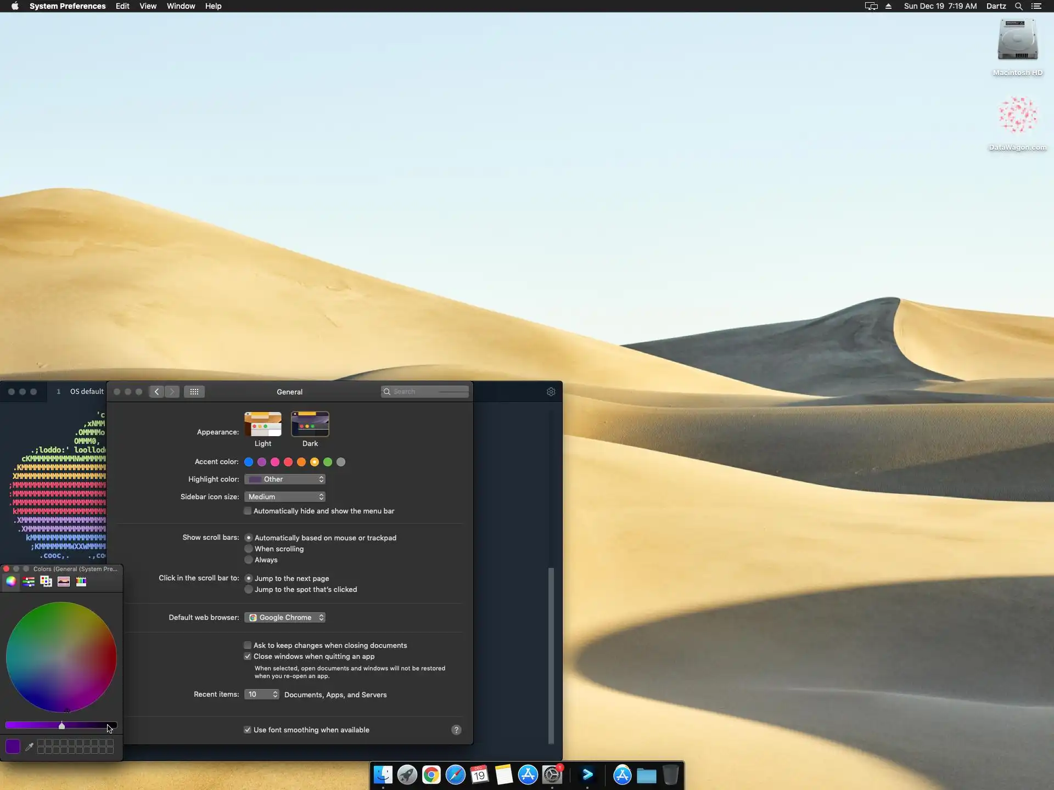Pick the eyedropper color sampler tool

pos(30,747)
